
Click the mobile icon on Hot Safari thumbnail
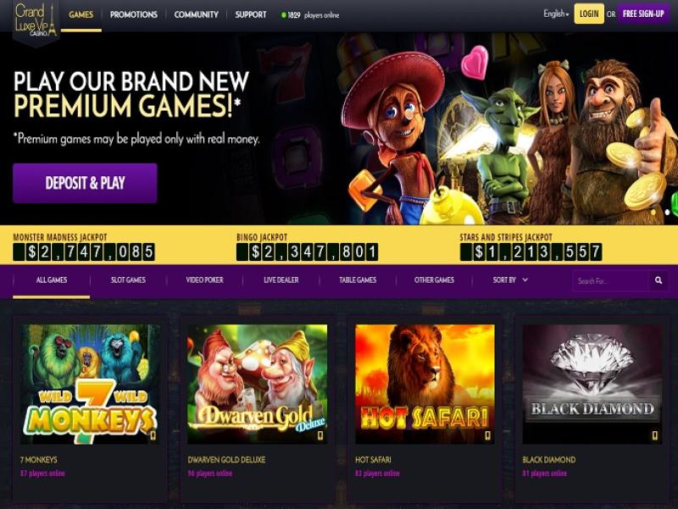(x=488, y=435)
